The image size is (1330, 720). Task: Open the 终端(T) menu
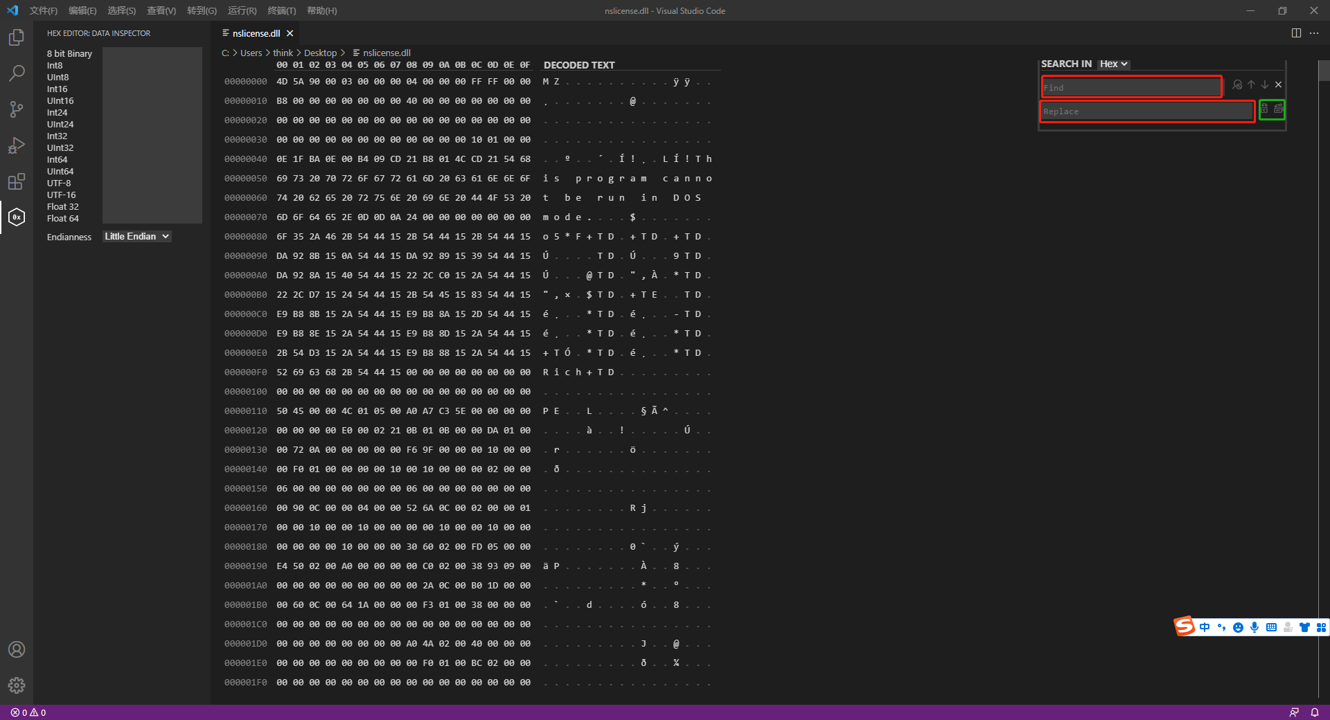point(281,10)
